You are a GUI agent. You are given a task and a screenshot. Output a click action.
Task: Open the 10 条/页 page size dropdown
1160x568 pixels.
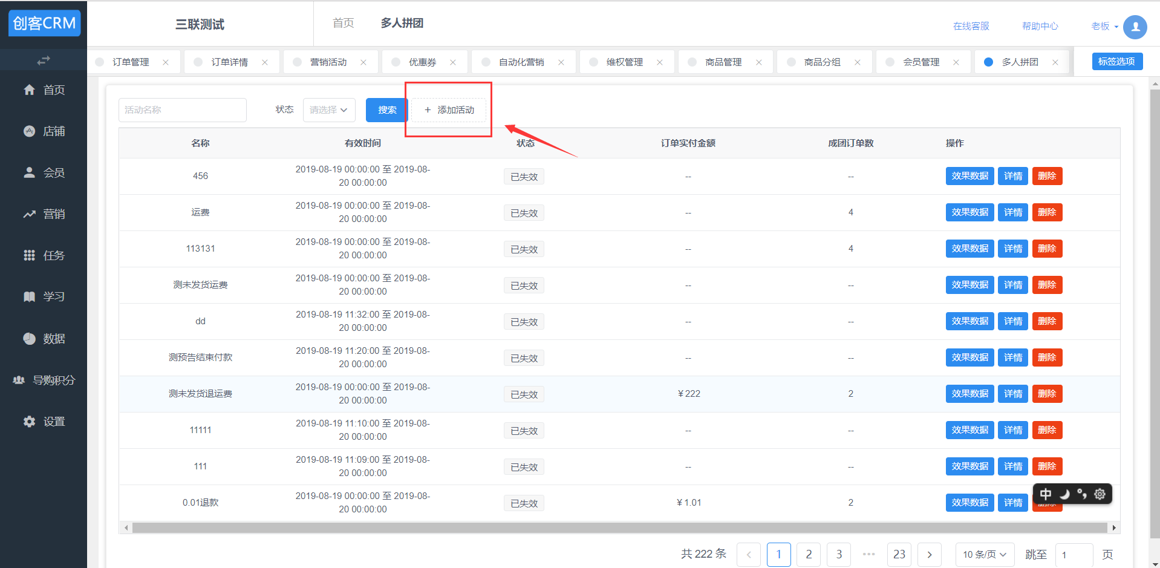point(985,555)
